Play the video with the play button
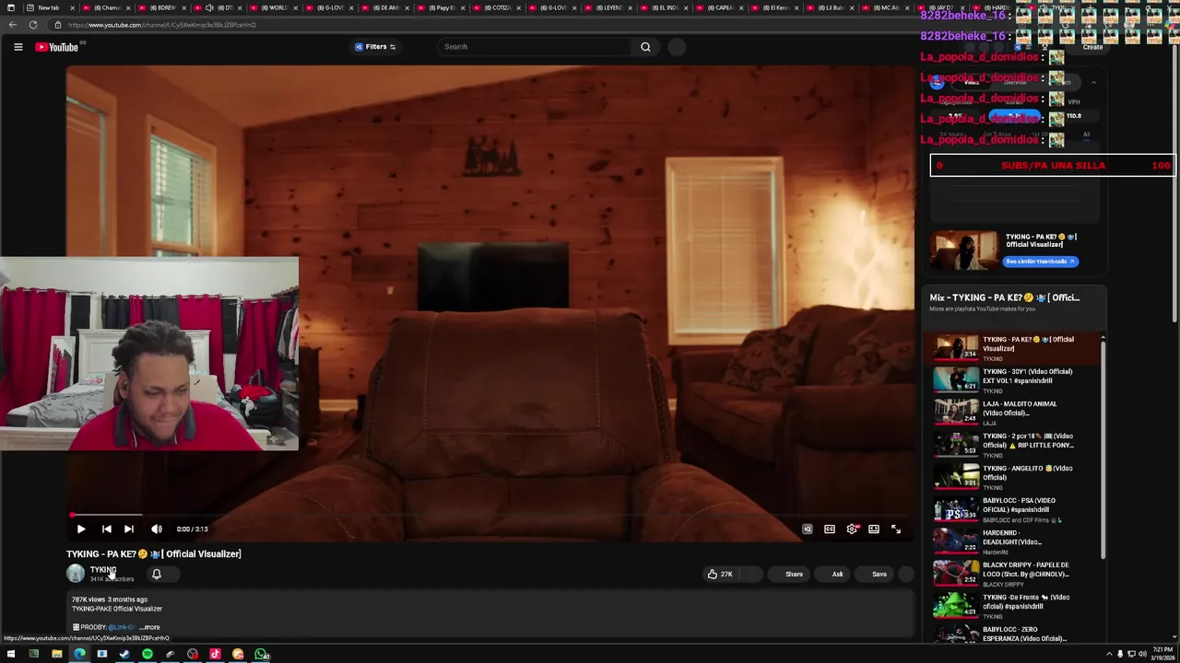Viewport: 1180px width, 663px height. tap(80, 529)
